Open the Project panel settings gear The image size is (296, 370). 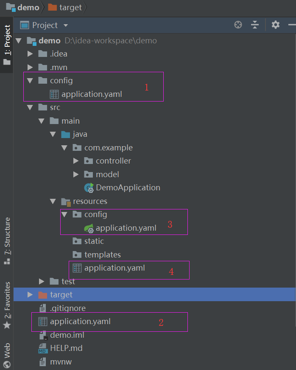(275, 25)
